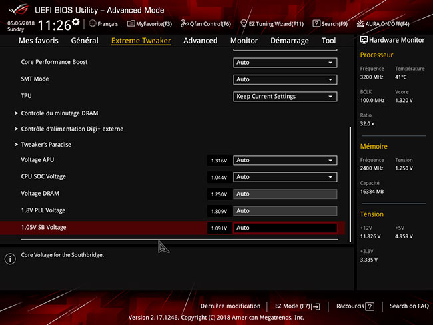This screenshot has width=433, height=325.
Task: Open the Voltage APU Auto dropdown
Action: (x=285, y=161)
